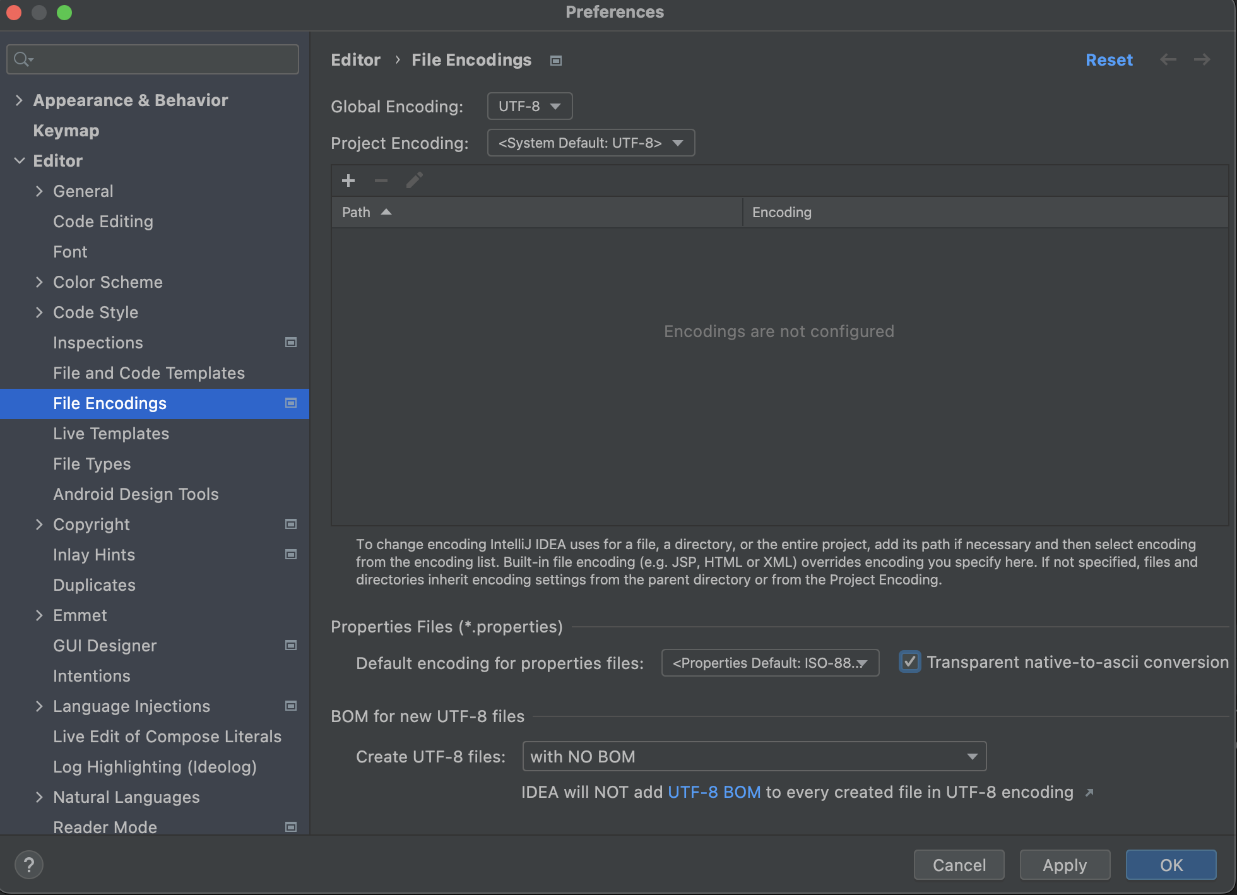Click project-level icon beside File Encodings breadcrumb
The image size is (1237, 895).
[x=556, y=61]
